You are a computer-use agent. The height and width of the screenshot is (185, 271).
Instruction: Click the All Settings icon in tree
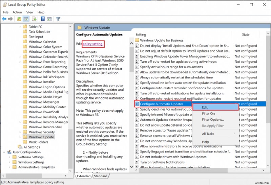pyautogui.click(x=20, y=147)
